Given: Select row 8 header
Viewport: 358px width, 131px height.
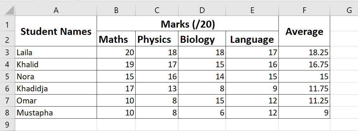Looking at the screenshot, I should coord(7,113).
